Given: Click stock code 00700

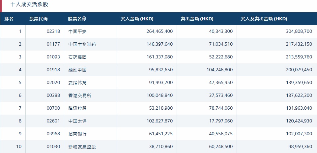Looking at the screenshot, I should coord(53,108).
